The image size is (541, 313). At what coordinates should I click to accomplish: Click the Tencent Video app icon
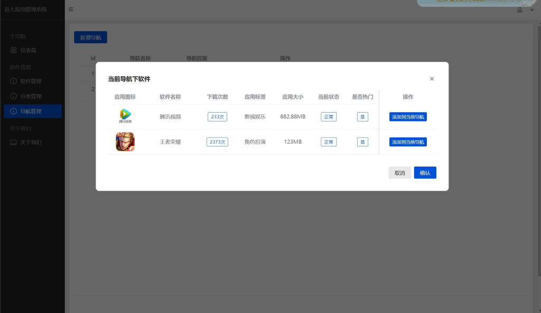pyautogui.click(x=125, y=116)
